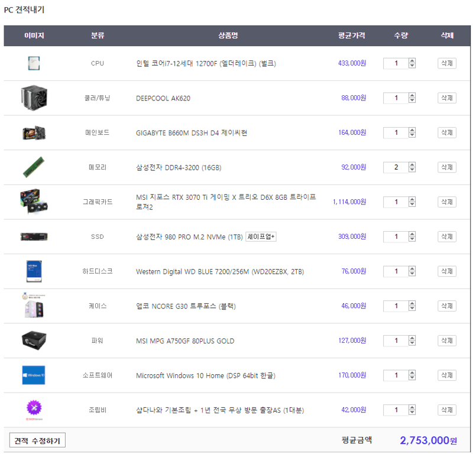This screenshot has width=473, height=454.
Task: Click the 앱코 NCORE G30 트루포스 name
Action: point(186,306)
